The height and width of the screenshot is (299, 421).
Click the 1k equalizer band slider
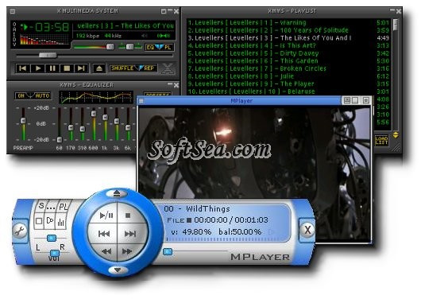(x=105, y=124)
